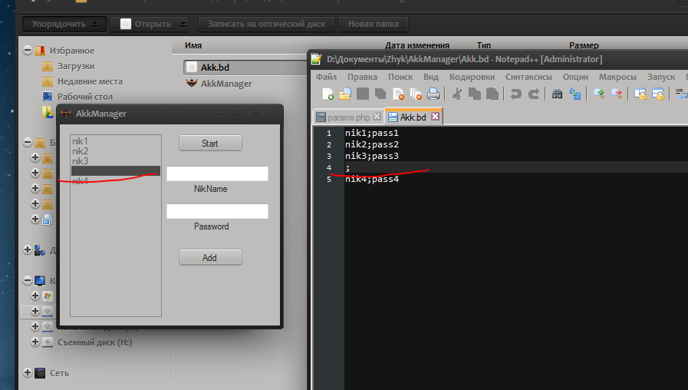Open the Кодировки menu
Image resolution: width=688 pixels, height=390 pixels.
472,77
